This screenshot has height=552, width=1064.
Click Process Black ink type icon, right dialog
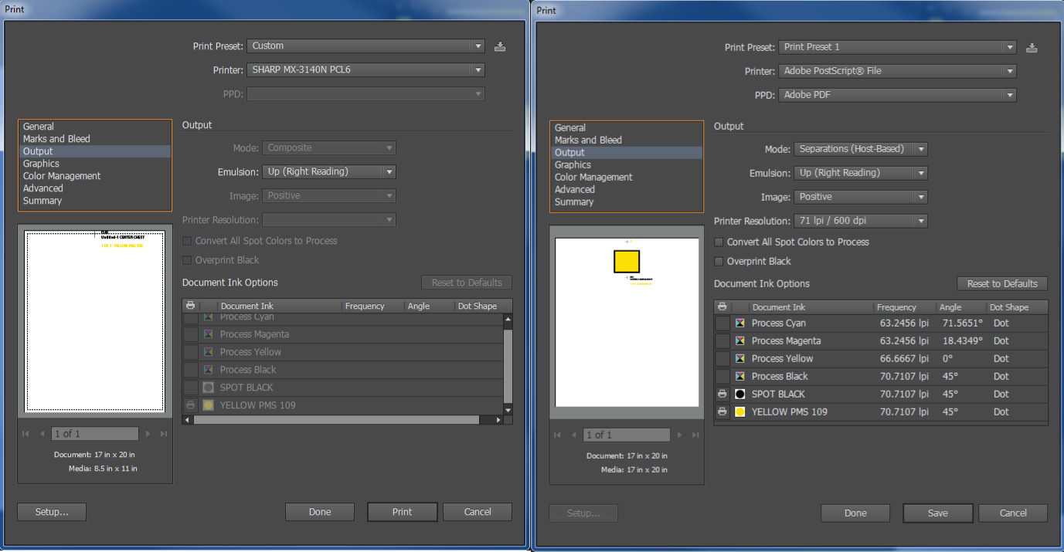[x=740, y=376]
